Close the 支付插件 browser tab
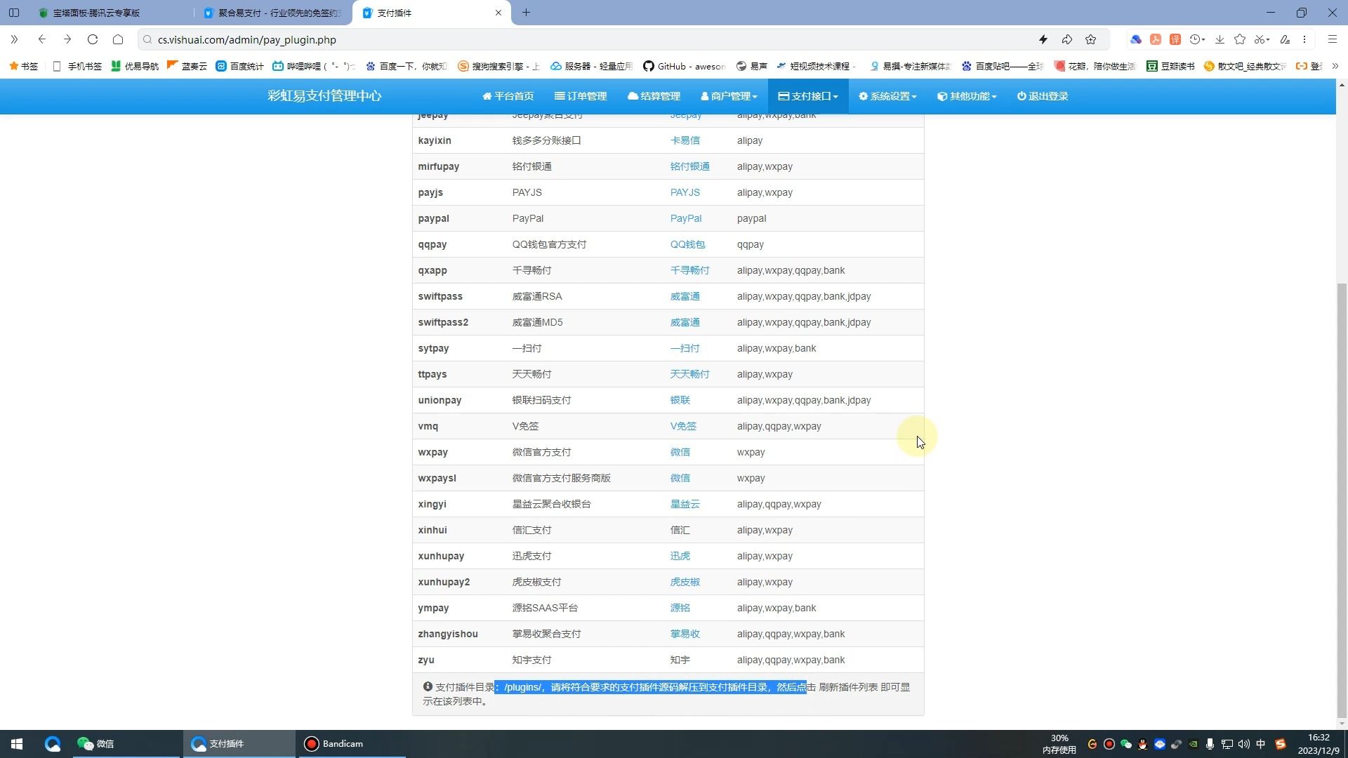The width and height of the screenshot is (1348, 758). pos(498,13)
